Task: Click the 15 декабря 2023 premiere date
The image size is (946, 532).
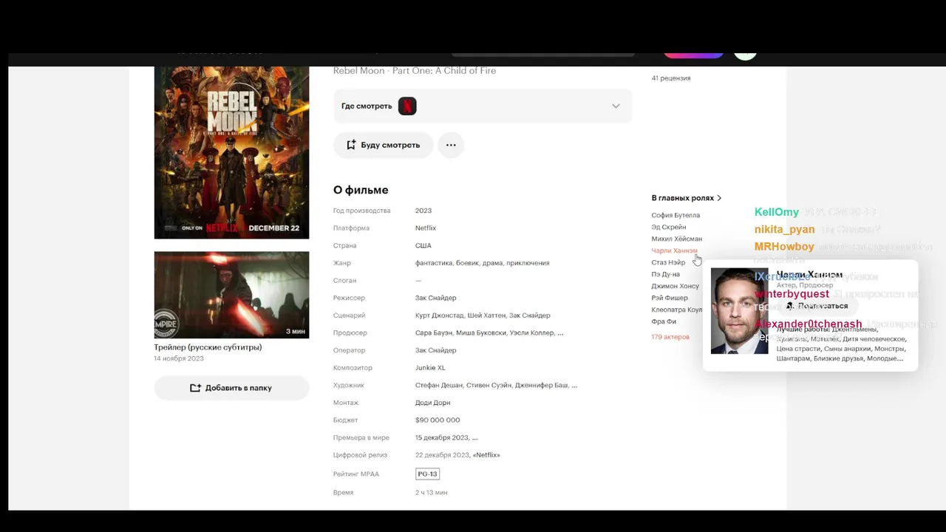Action: (x=442, y=437)
